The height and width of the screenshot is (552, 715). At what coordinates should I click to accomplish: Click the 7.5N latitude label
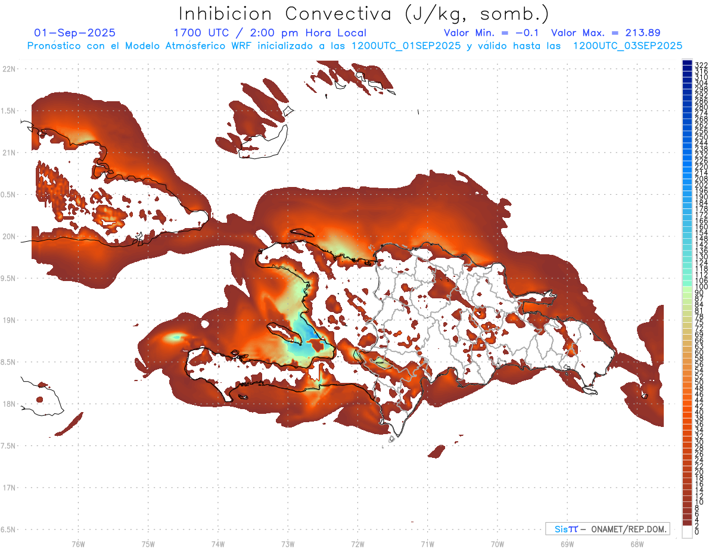(9, 445)
